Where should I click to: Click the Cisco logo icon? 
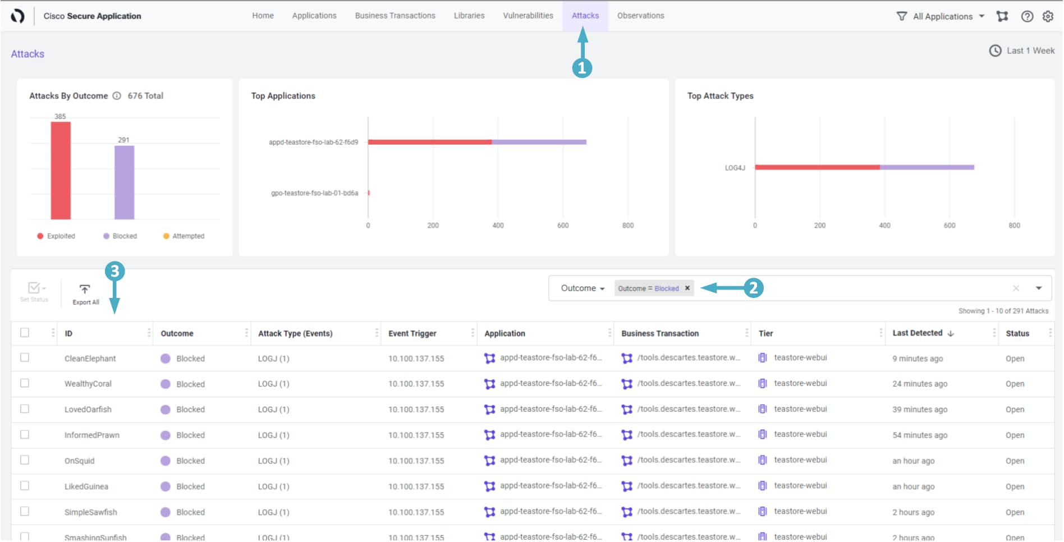point(17,16)
